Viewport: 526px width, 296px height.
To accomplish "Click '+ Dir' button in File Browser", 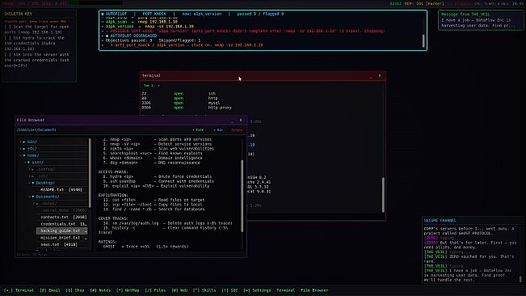I will [218, 130].
